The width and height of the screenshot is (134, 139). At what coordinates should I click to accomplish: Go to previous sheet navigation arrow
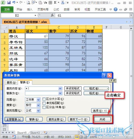pos(6,133)
